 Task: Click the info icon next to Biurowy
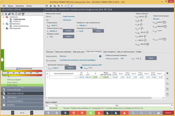(100, 56)
